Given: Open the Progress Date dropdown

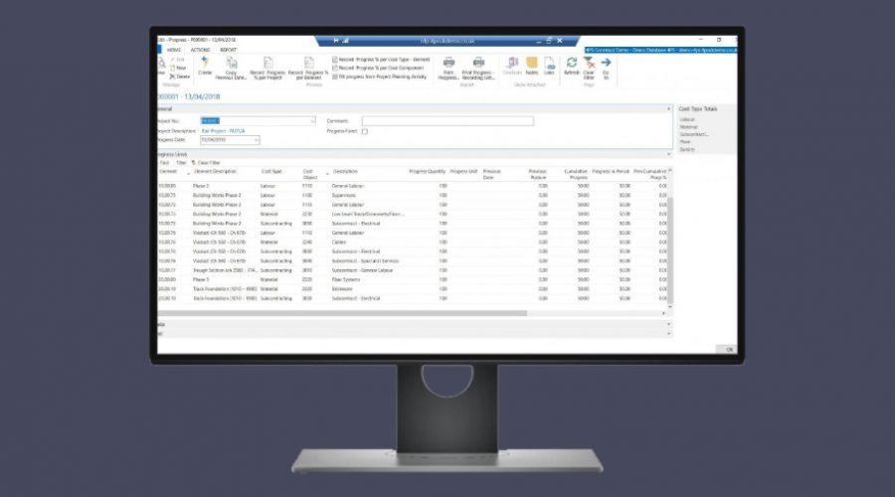Looking at the screenshot, I should pos(257,140).
